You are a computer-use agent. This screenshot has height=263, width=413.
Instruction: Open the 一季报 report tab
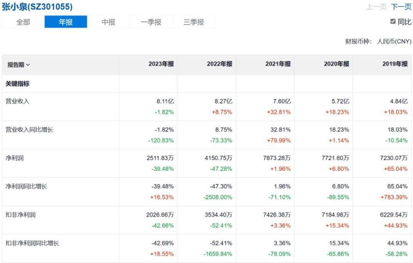coord(151,21)
